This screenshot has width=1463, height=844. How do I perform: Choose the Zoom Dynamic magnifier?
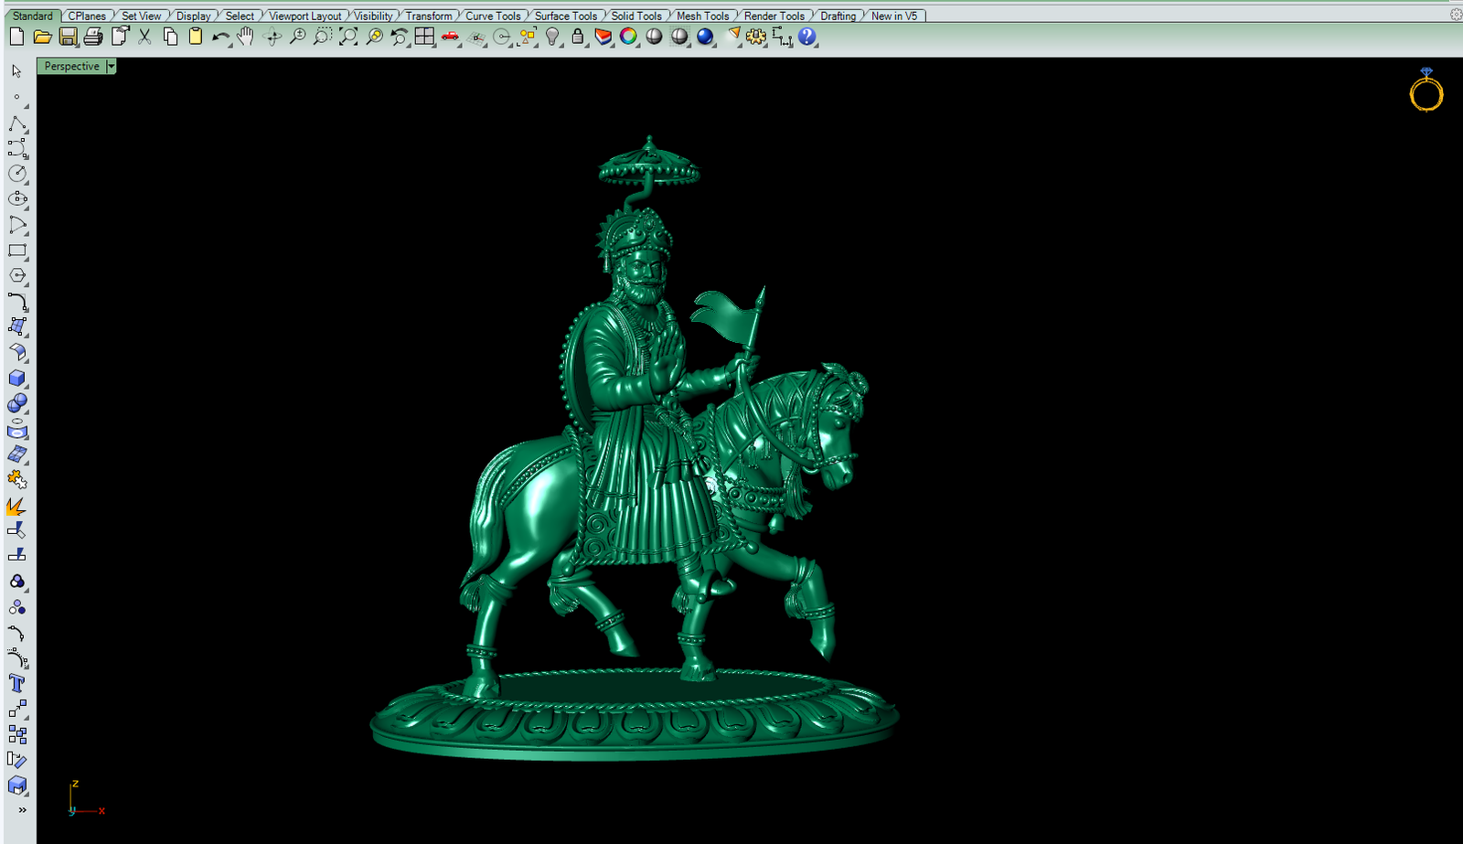(x=297, y=37)
